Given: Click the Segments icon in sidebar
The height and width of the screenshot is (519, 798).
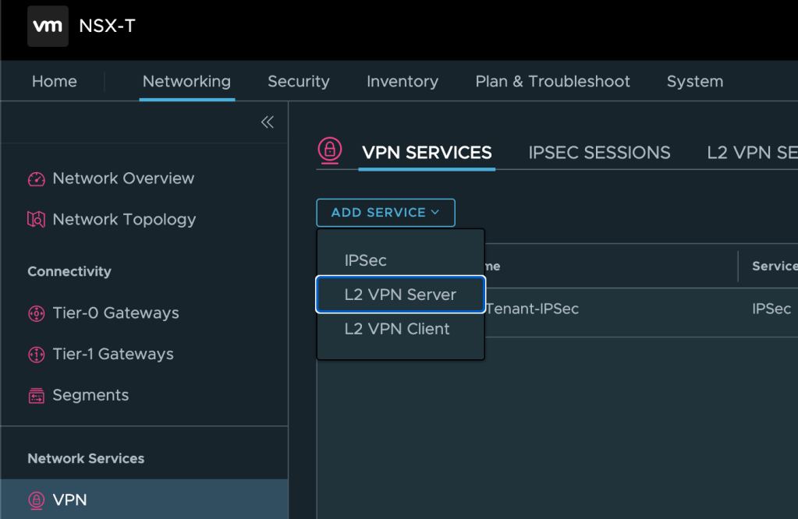Looking at the screenshot, I should tap(37, 396).
